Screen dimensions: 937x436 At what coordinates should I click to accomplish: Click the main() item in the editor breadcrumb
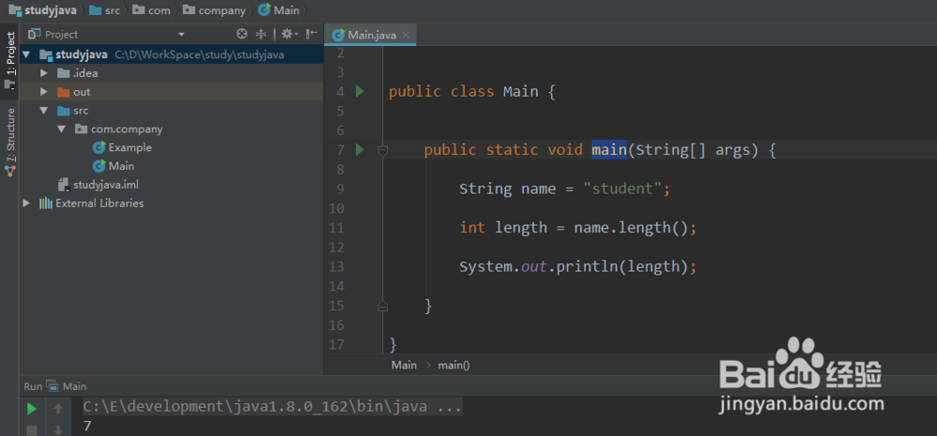click(454, 365)
